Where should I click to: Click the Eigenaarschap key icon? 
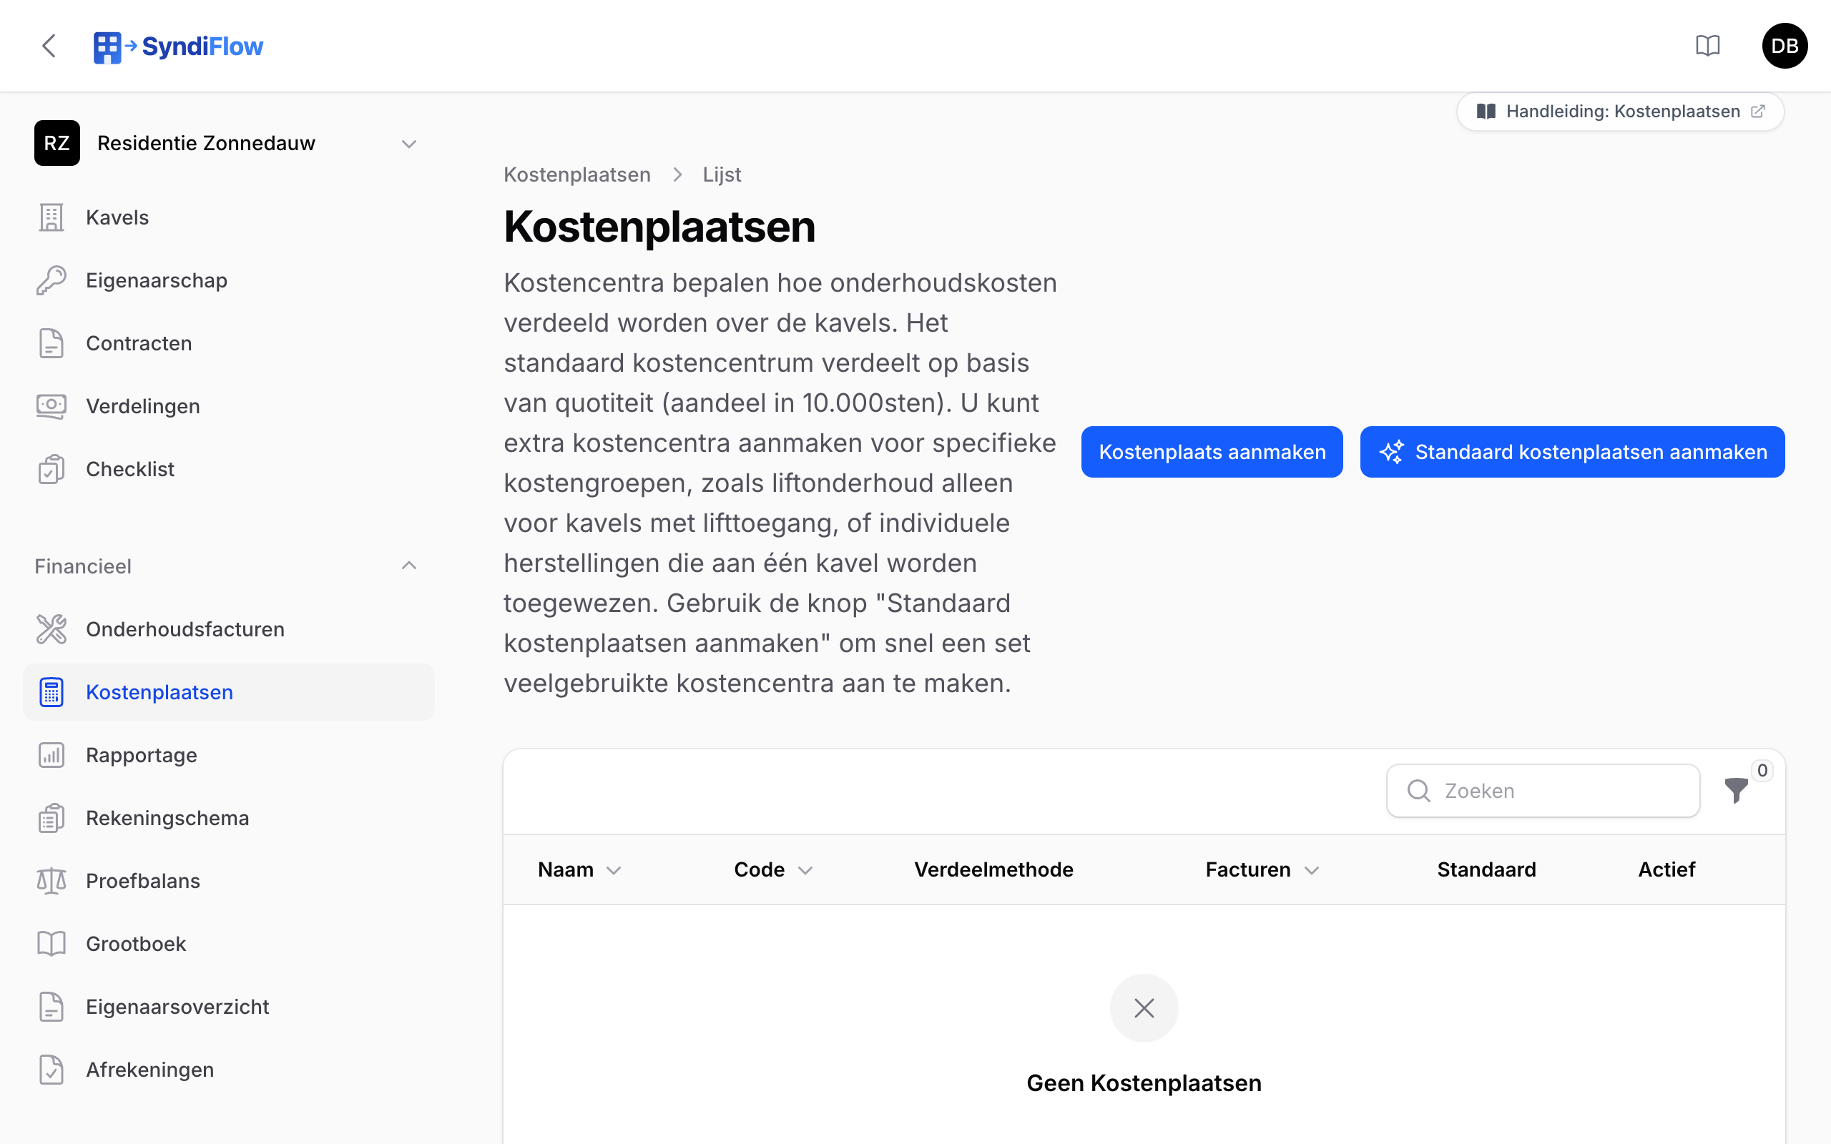pos(51,281)
